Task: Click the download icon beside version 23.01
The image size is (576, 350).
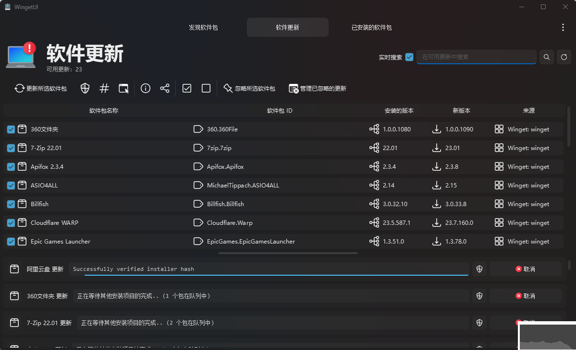Action: (x=436, y=148)
